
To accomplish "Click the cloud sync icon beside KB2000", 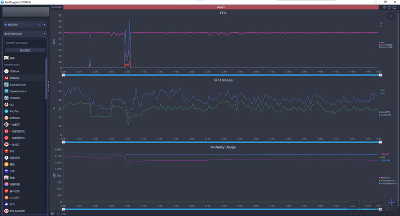I will click(x=40, y=24).
